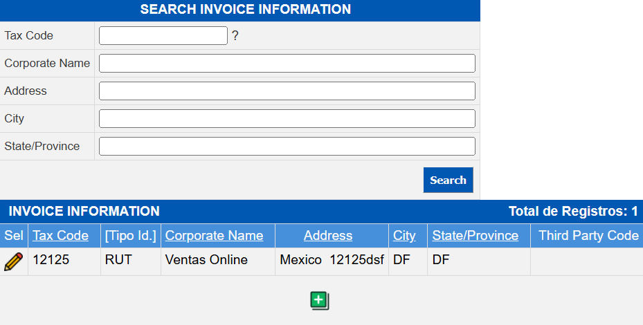The height and width of the screenshot is (325, 643).
Task: Sort results by Tax Code column header
Action: pyautogui.click(x=60, y=236)
